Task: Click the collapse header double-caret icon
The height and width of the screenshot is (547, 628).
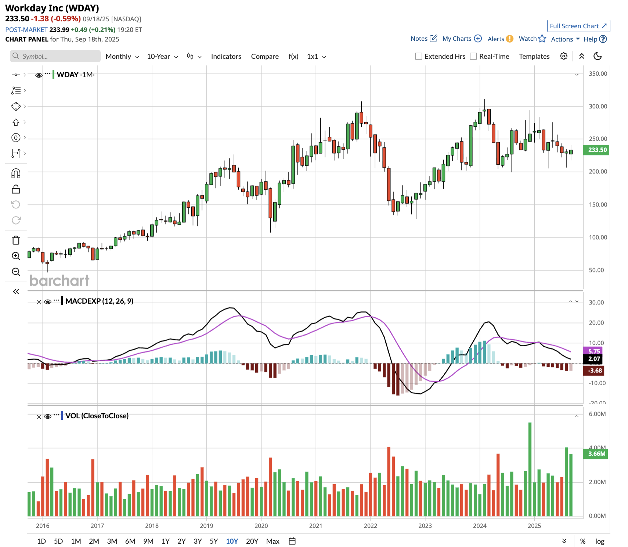Action: point(582,56)
